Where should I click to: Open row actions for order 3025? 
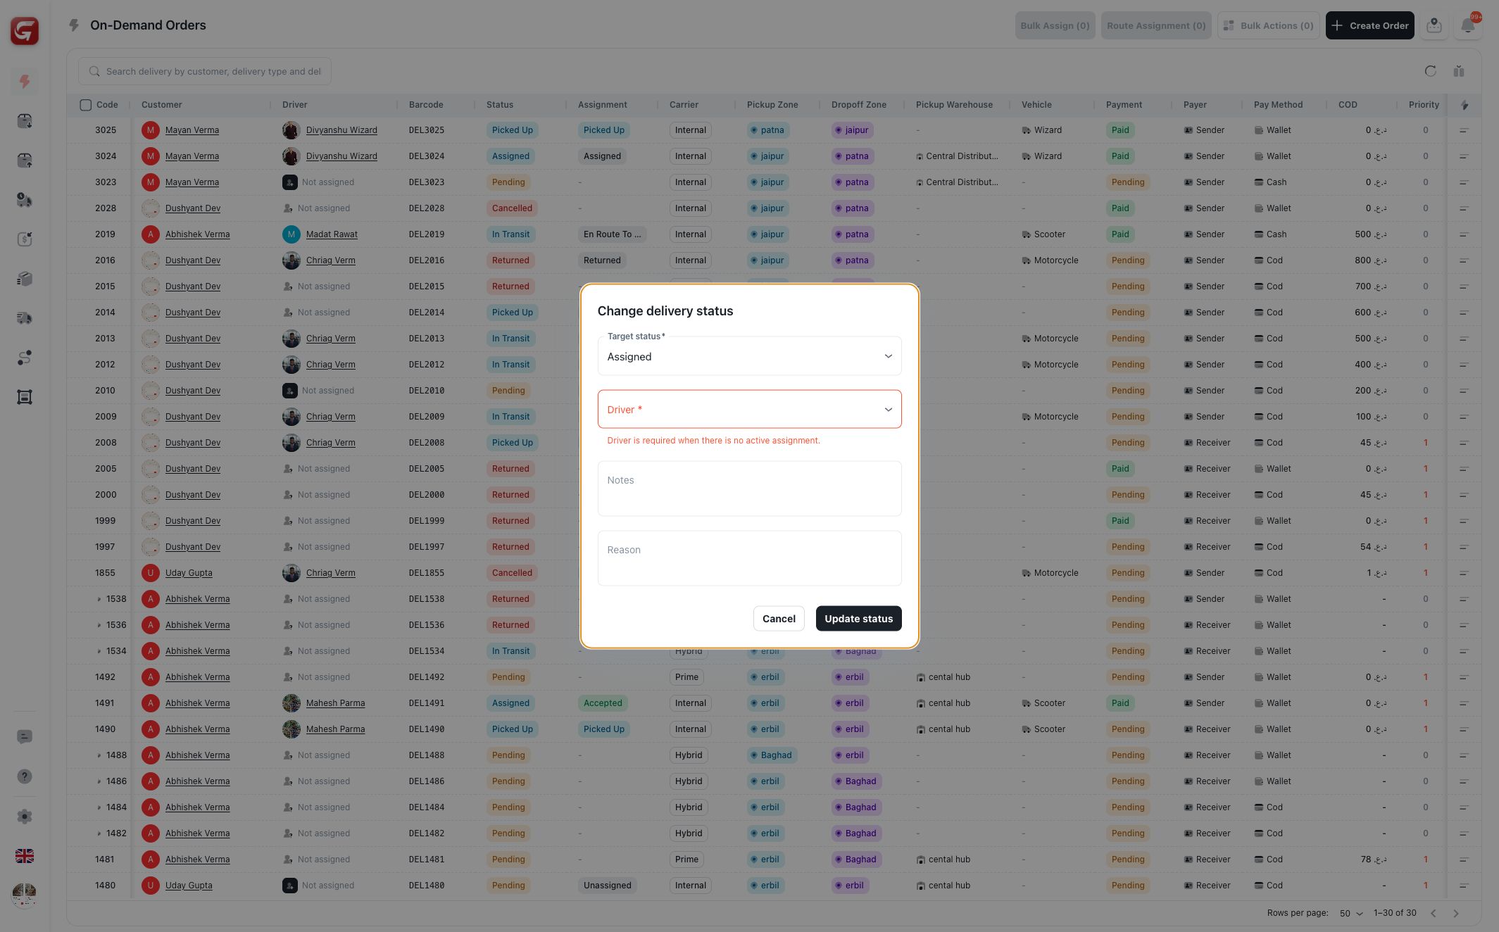[x=1464, y=130]
